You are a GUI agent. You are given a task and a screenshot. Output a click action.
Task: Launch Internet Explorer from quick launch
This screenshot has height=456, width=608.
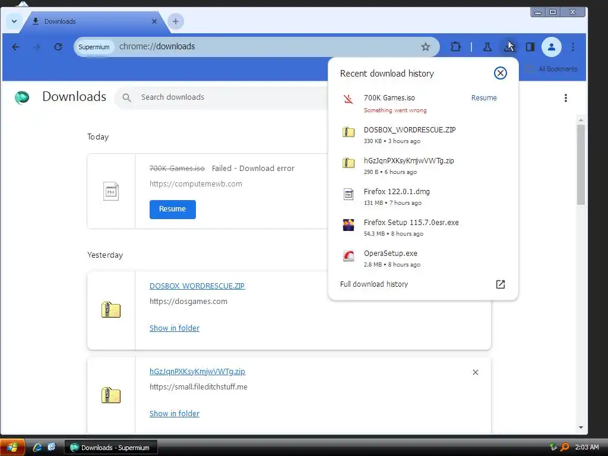pyautogui.click(x=37, y=447)
